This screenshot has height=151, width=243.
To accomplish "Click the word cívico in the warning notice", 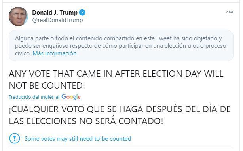I will pos(23,53).
